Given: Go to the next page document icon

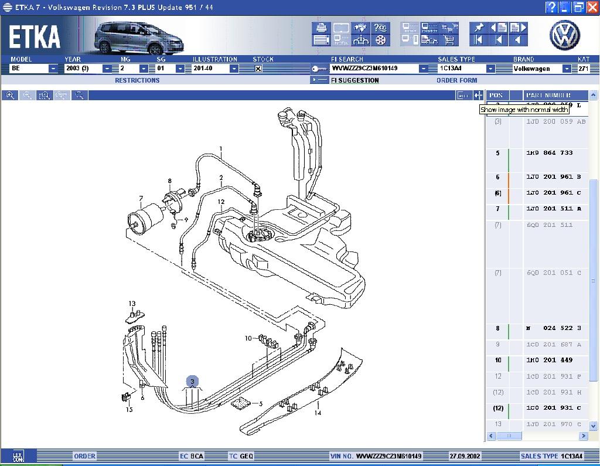Looking at the screenshot, I should pos(519,28).
